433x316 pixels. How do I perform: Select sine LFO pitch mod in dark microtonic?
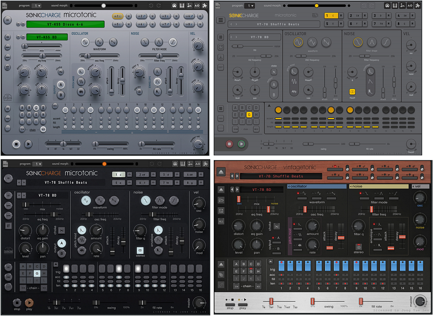(x=82, y=240)
